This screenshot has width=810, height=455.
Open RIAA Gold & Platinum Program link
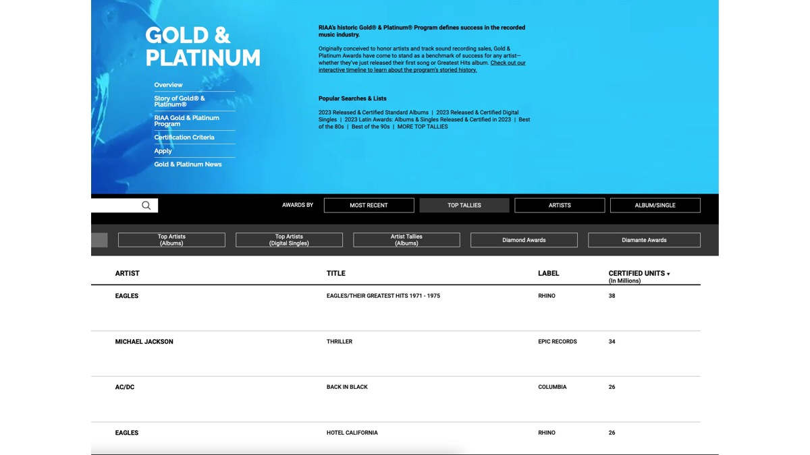pos(186,121)
